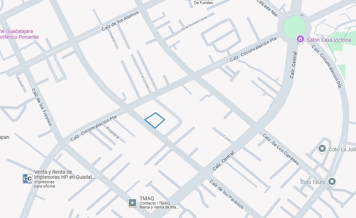The height and width of the screenshot is (218, 356).
Task: Click the Coto Tauro text label
Action: [x=313, y=182]
